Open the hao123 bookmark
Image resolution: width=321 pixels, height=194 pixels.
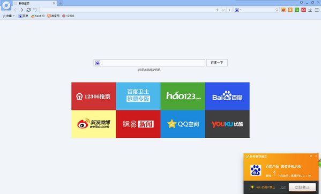(x=38, y=16)
